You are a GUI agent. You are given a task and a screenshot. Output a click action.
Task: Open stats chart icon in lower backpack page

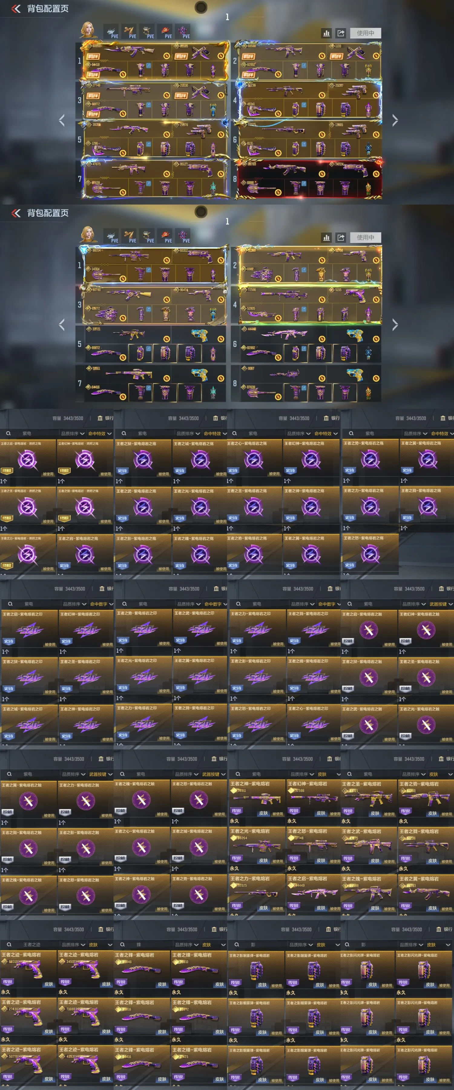click(326, 237)
